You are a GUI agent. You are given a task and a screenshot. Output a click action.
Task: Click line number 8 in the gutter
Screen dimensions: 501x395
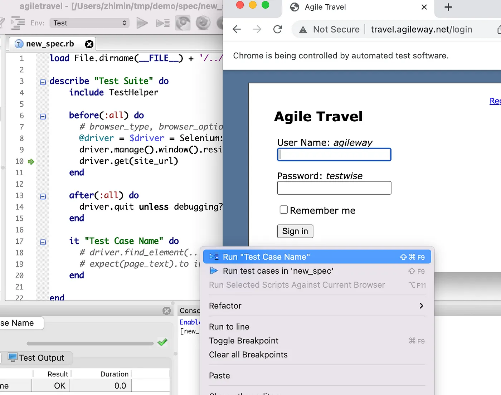click(x=21, y=138)
